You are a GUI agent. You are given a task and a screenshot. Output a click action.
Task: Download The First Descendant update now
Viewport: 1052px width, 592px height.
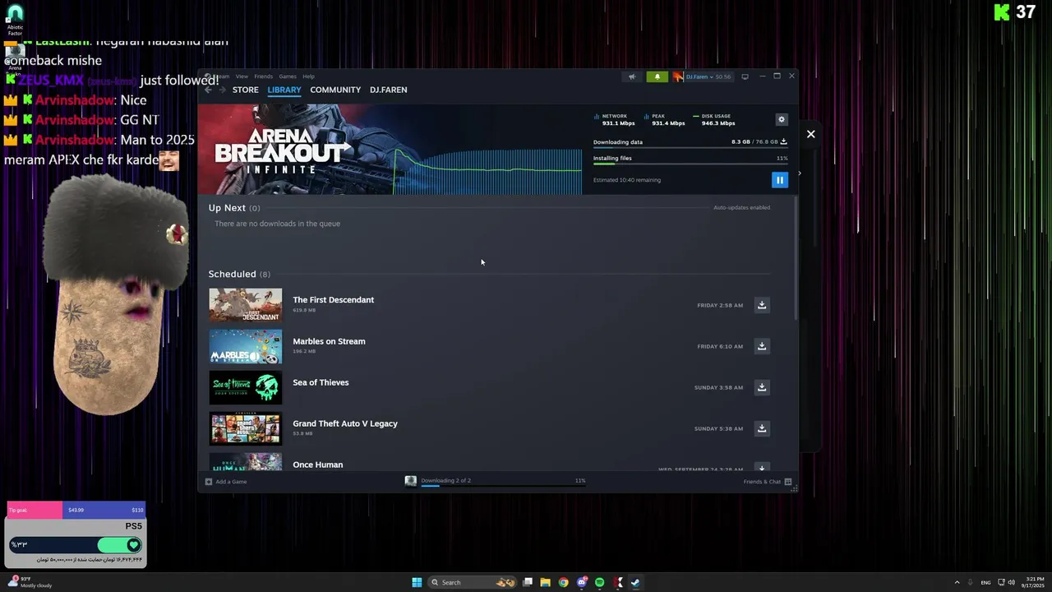(x=762, y=305)
